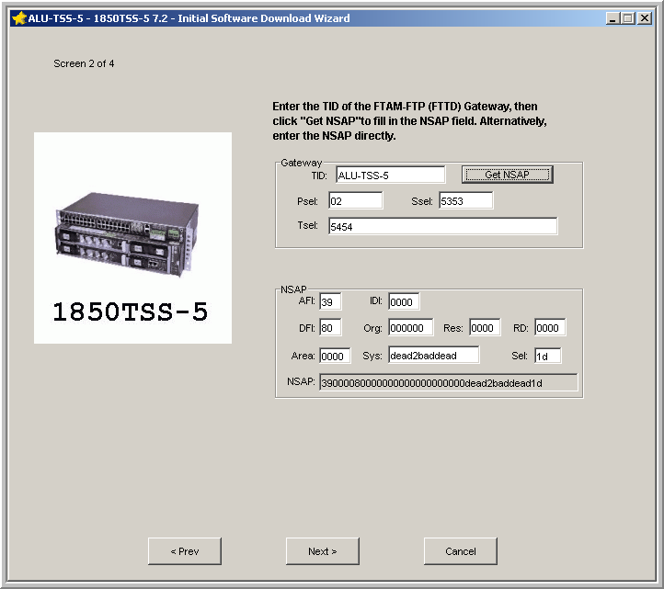
Task: Select the Psel field containing 02
Action: click(x=356, y=200)
